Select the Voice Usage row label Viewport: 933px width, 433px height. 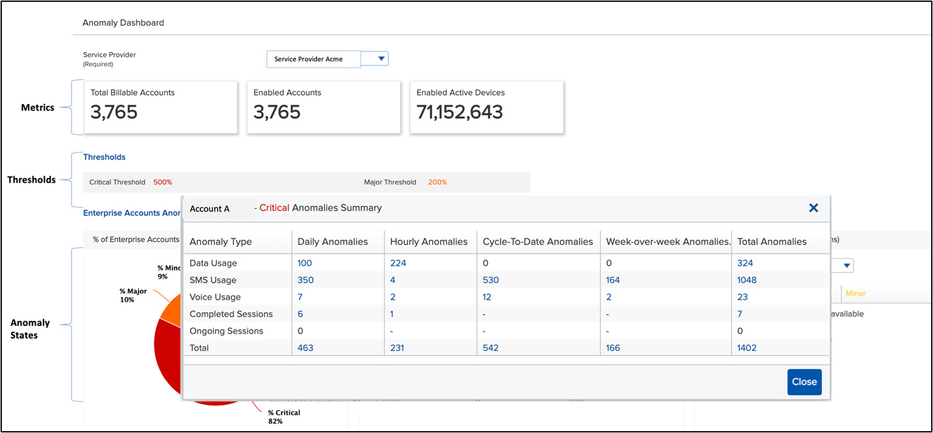[215, 297]
